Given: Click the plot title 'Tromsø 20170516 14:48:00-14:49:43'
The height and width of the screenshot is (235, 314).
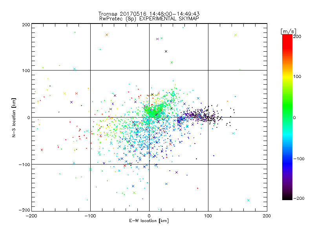Looking at the screenshot, I should pos(149,14).
